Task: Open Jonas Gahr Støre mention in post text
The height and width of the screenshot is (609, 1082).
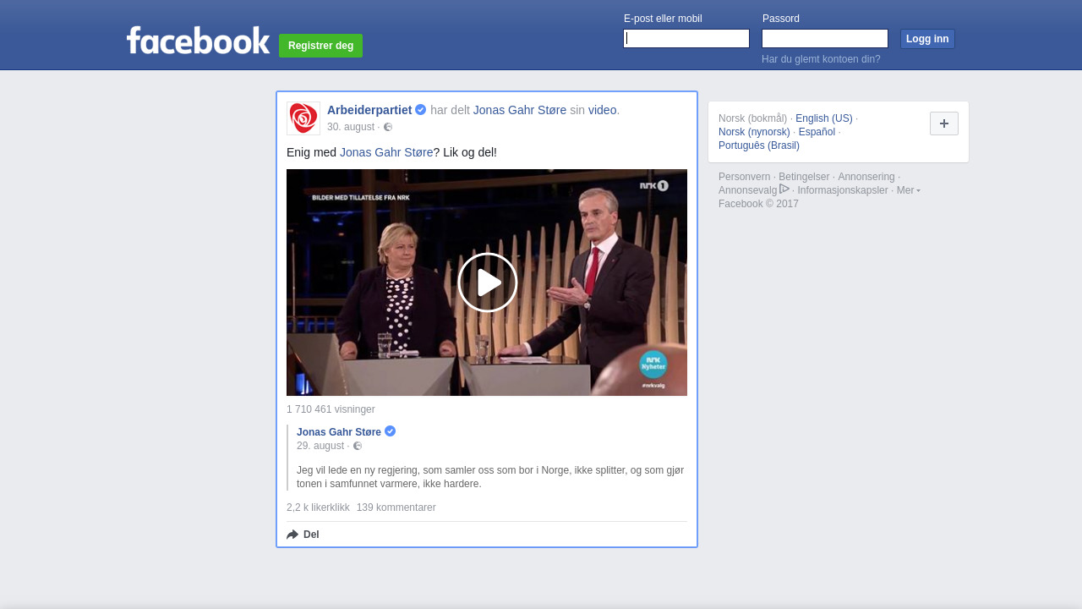Action: [386, 152]
